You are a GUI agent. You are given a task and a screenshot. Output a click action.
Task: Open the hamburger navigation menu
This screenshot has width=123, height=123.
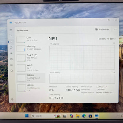tap(11, 30)
